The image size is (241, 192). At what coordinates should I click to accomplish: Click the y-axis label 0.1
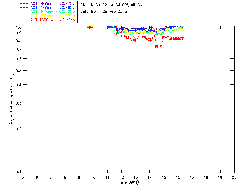point(18,172)
